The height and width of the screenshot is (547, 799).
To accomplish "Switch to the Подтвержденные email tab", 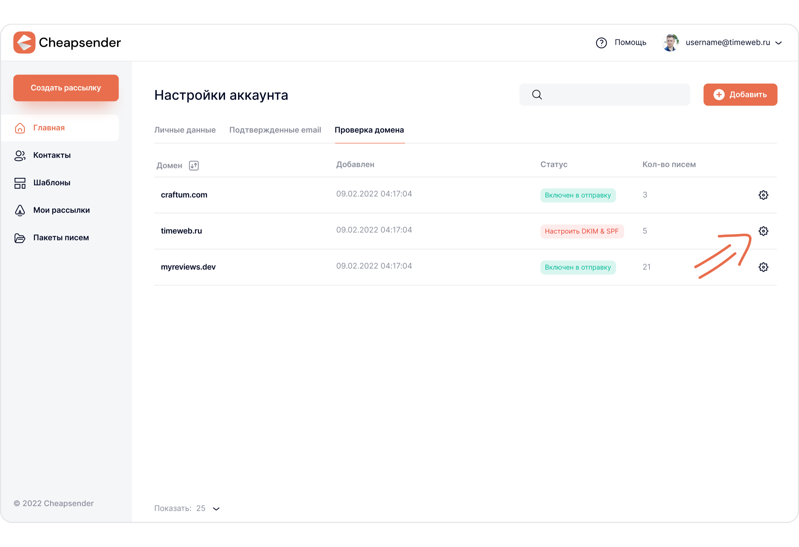I will point(275,130).
